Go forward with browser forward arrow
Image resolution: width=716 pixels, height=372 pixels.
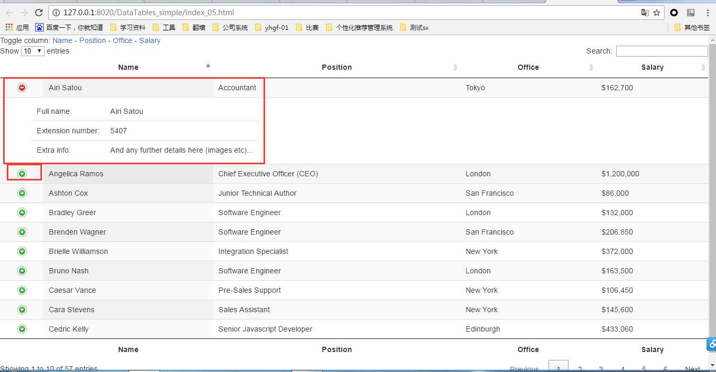(x=24, y=13)
